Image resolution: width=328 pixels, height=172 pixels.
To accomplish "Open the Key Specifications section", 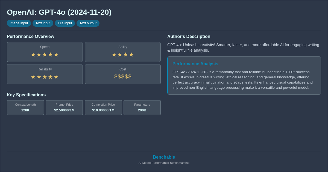I will tap(26, 95).
